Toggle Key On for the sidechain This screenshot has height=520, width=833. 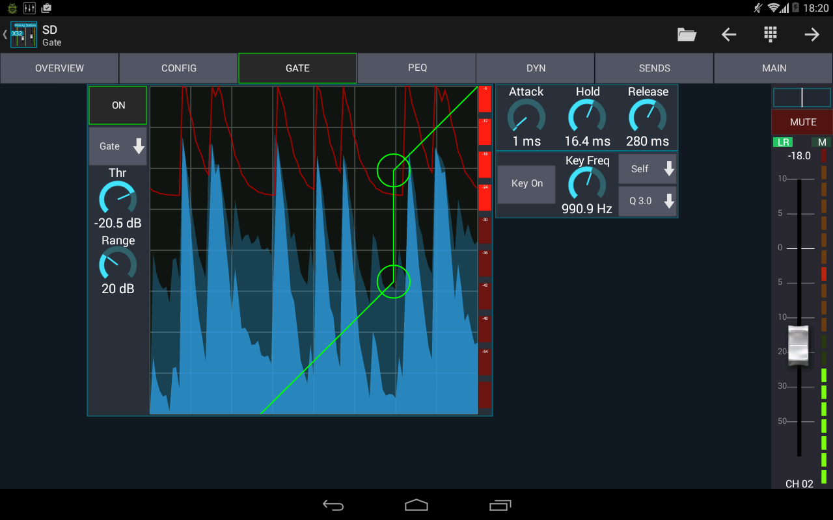[526, 184]
